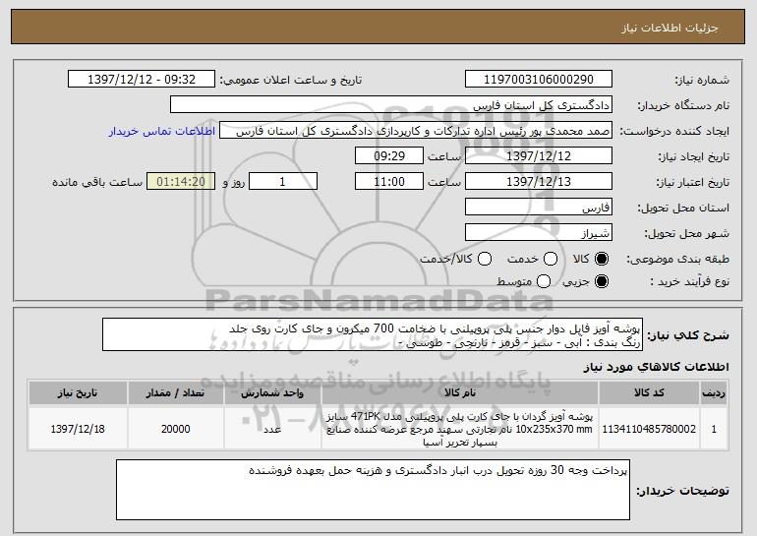Select the متوسط purchase process radio
Screen dimensions: 757x536
coord(544,281)
